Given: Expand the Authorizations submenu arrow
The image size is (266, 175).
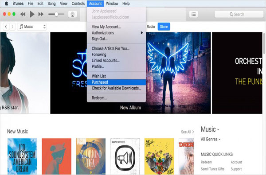Looking at the screenshot, I should pos(142,33).
